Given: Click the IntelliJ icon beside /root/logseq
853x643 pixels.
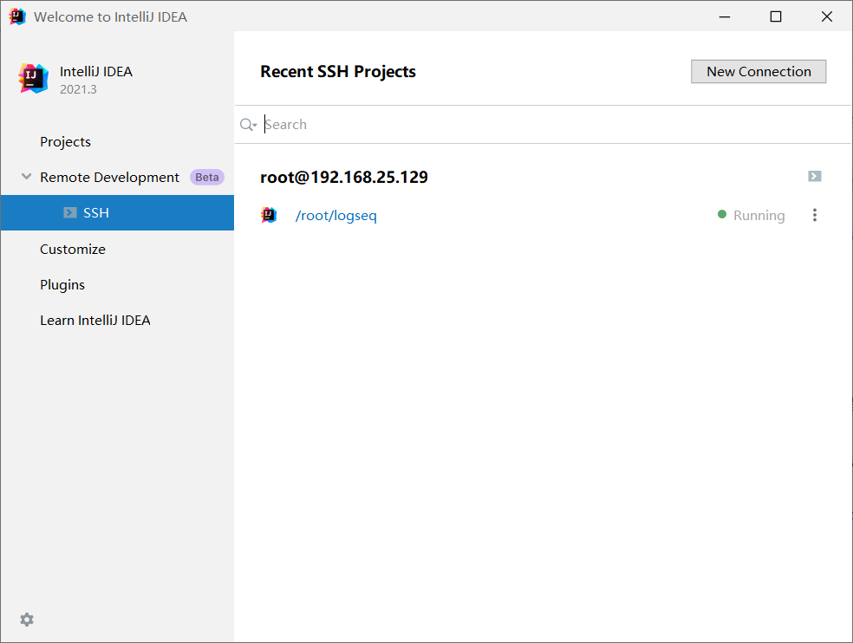Looking at the screenshot, I should point(269,215).
